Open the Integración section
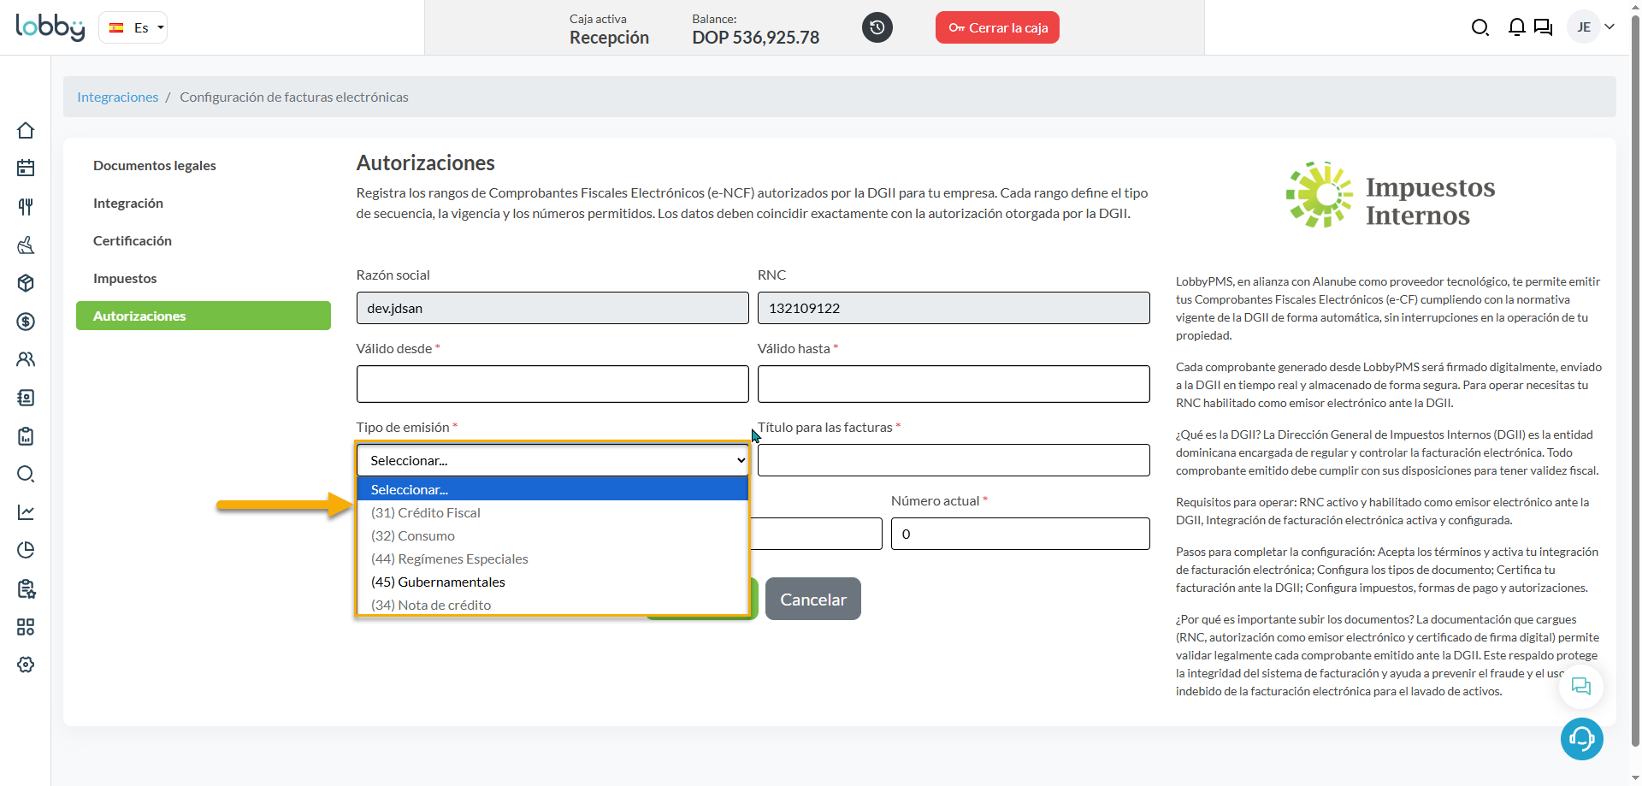 [x=128, y=203]
